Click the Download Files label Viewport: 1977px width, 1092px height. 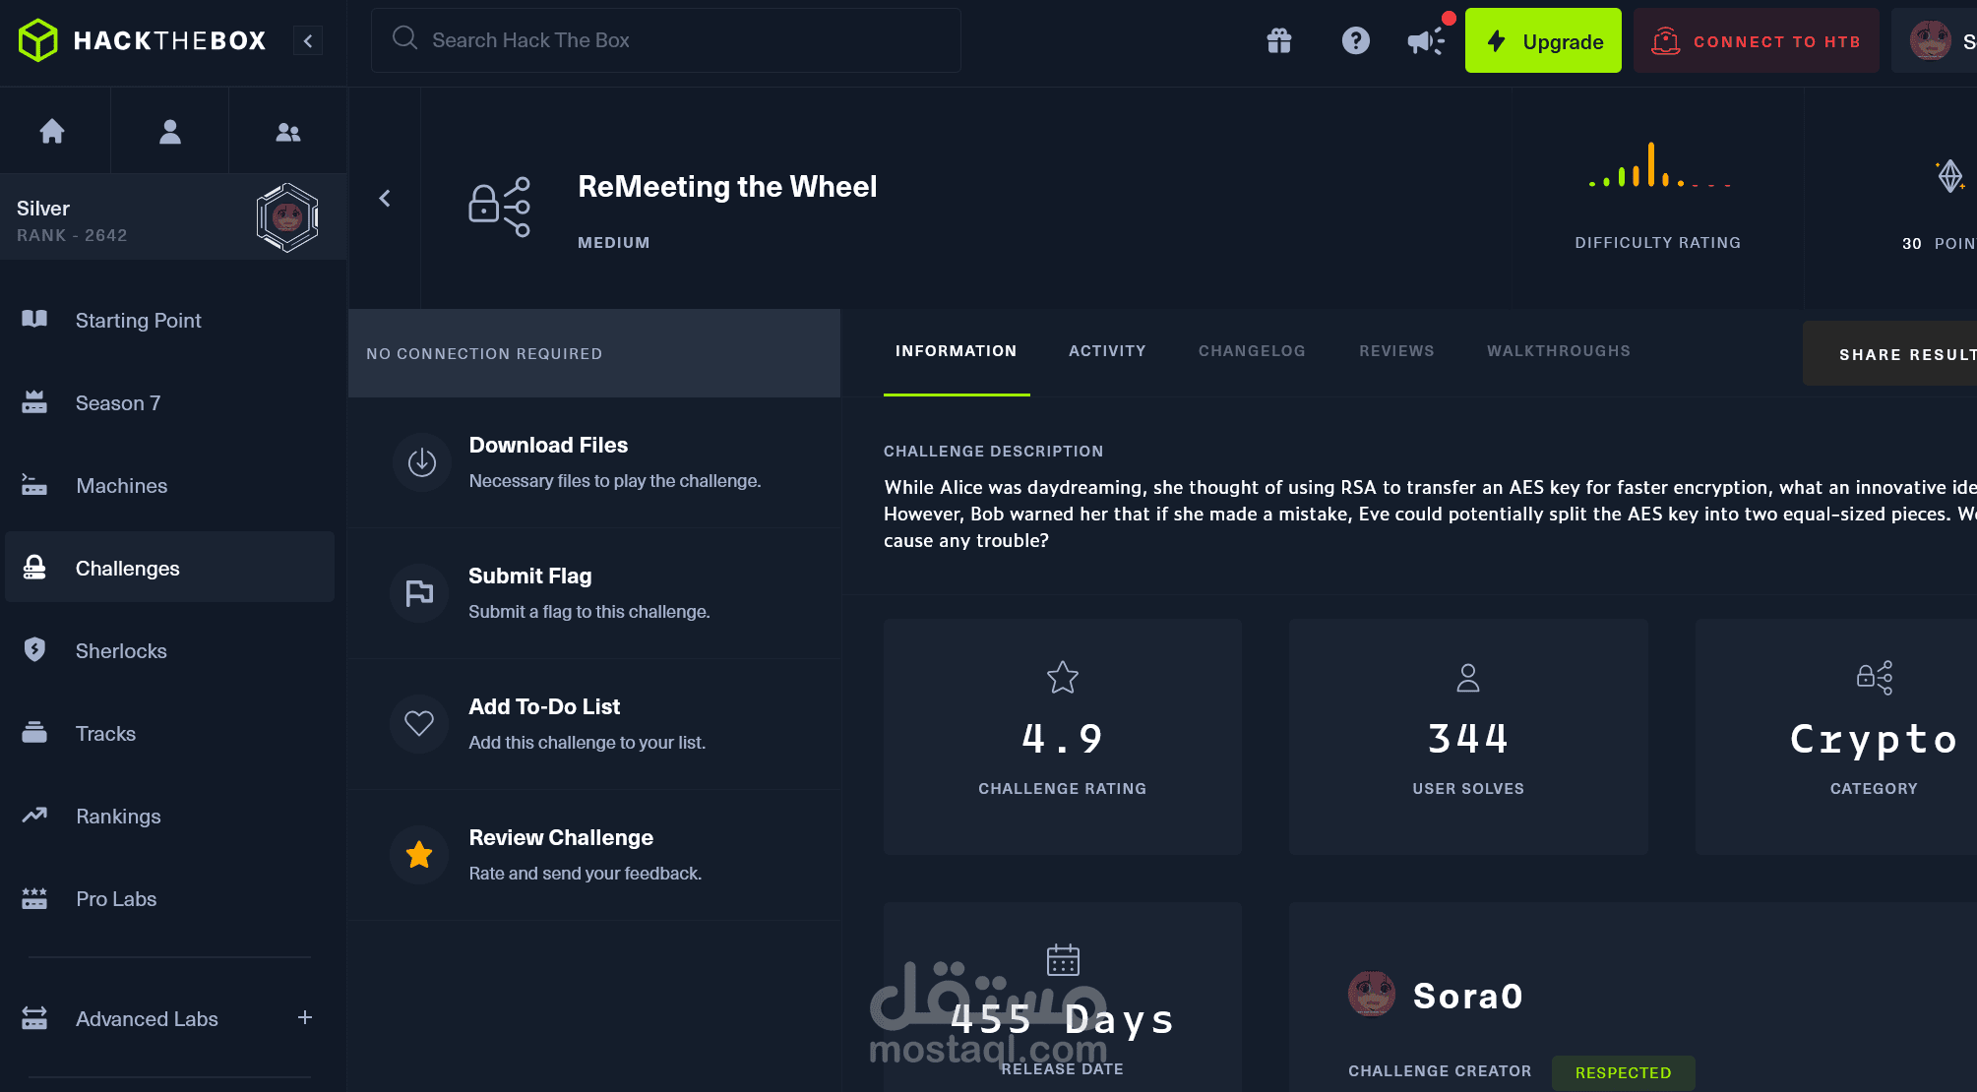[x=548, y=445]
